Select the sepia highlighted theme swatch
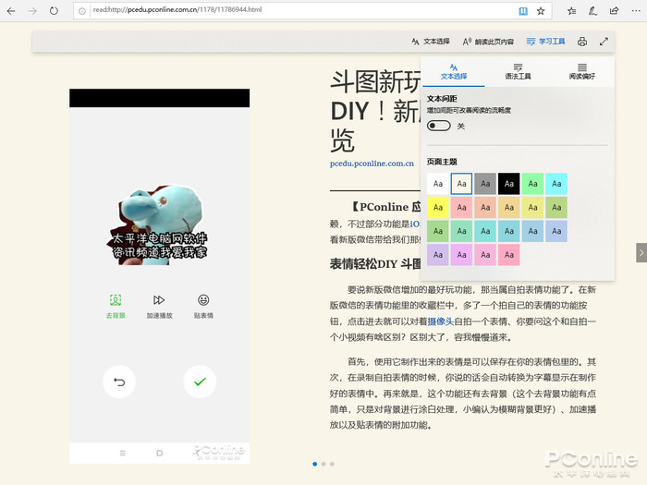 tap(461, 184)
